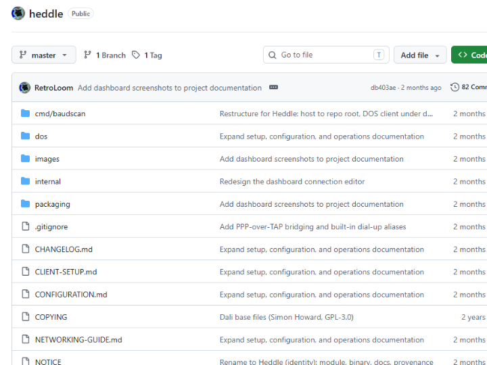
Task: Open NETWORKING-GUIDE.md file
Action: [x=78, y=340]
